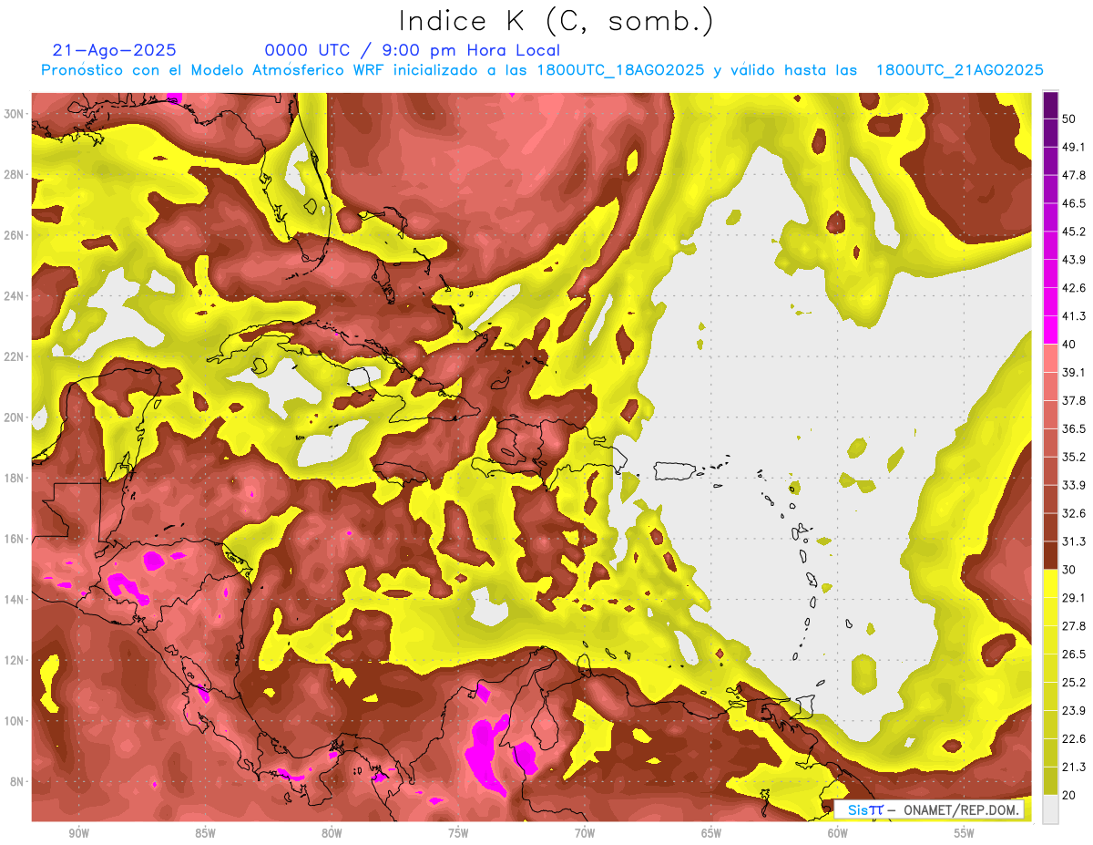1093x845 pixels.
Task: Click the '0000 UTC / 9:00 pm Hora Local' text
Action: pyautogui.click(x=413, y=50)
